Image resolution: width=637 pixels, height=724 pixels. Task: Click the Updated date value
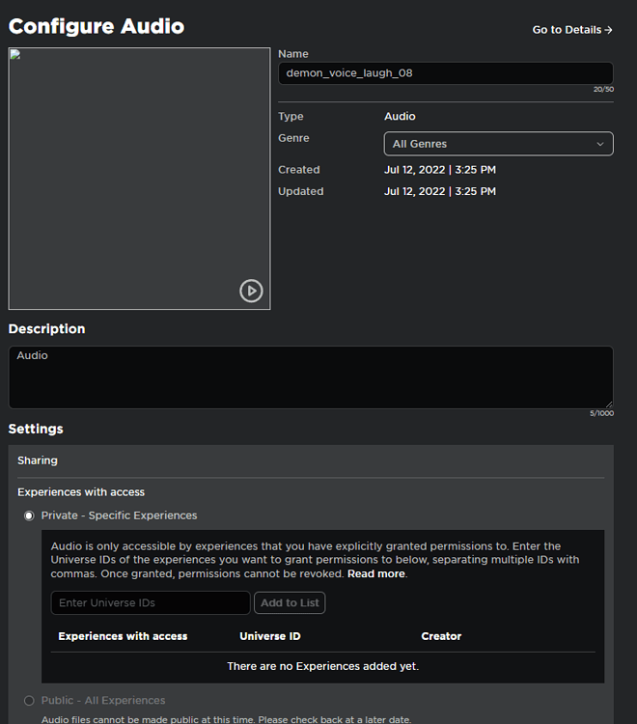pos(440,191)
